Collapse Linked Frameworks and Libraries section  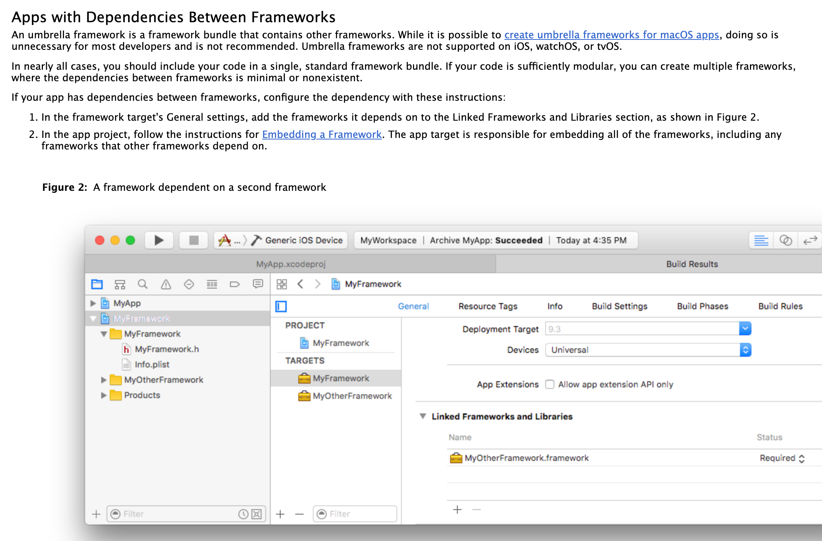click(x=423, y=416)
